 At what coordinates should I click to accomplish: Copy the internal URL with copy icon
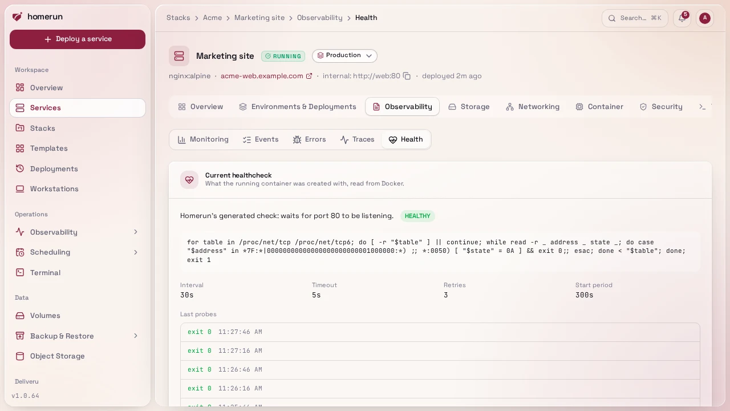(407, 76)
